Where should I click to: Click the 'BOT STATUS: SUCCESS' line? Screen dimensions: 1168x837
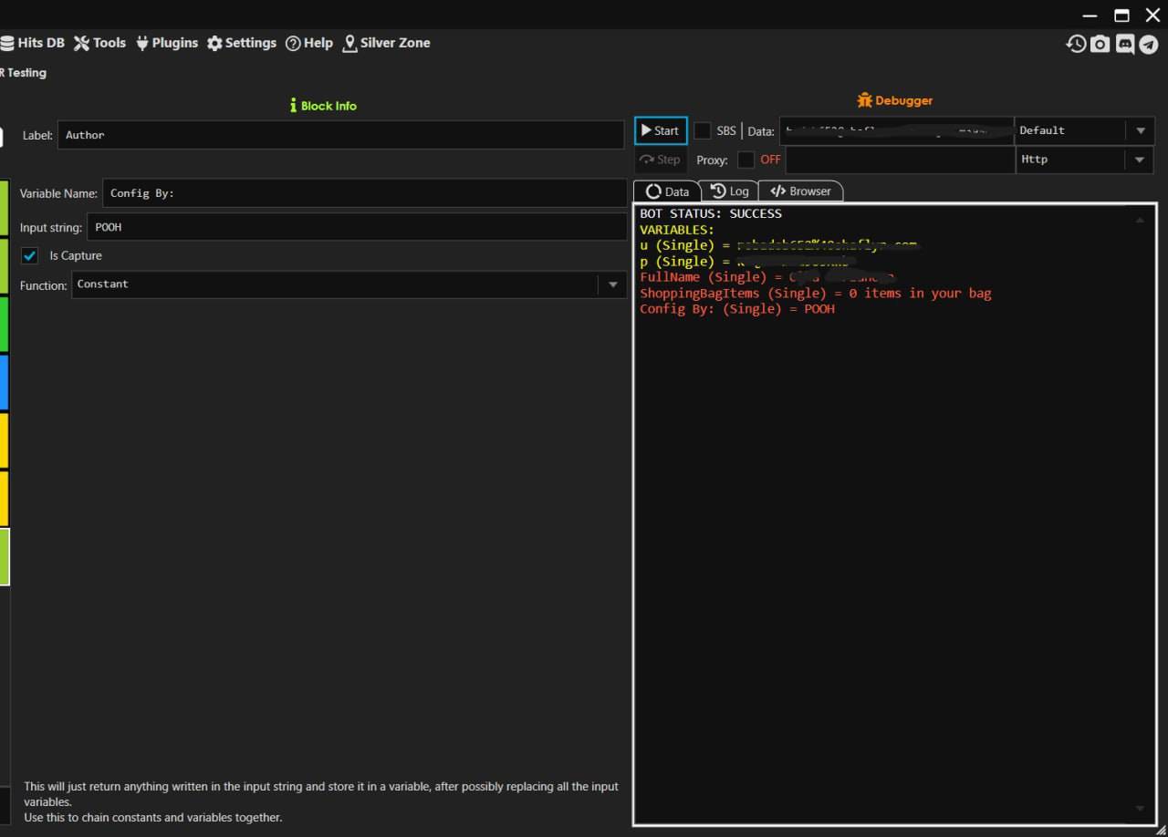pos(711,213)
